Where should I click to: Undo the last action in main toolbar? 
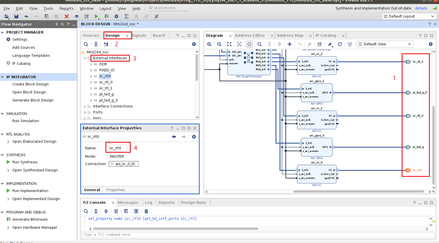click(x=26, y=16)
